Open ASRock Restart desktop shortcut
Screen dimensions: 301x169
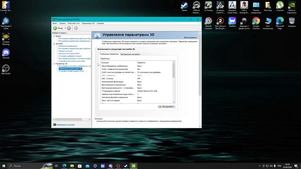197,8
